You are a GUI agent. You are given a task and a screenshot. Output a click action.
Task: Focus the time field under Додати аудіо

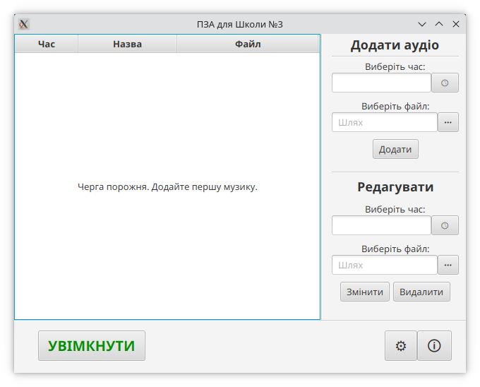[381, 83]
